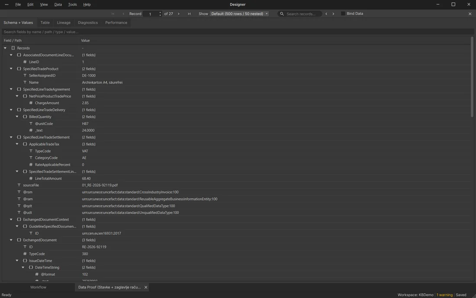Open the File menu

(x=18, y=5)
